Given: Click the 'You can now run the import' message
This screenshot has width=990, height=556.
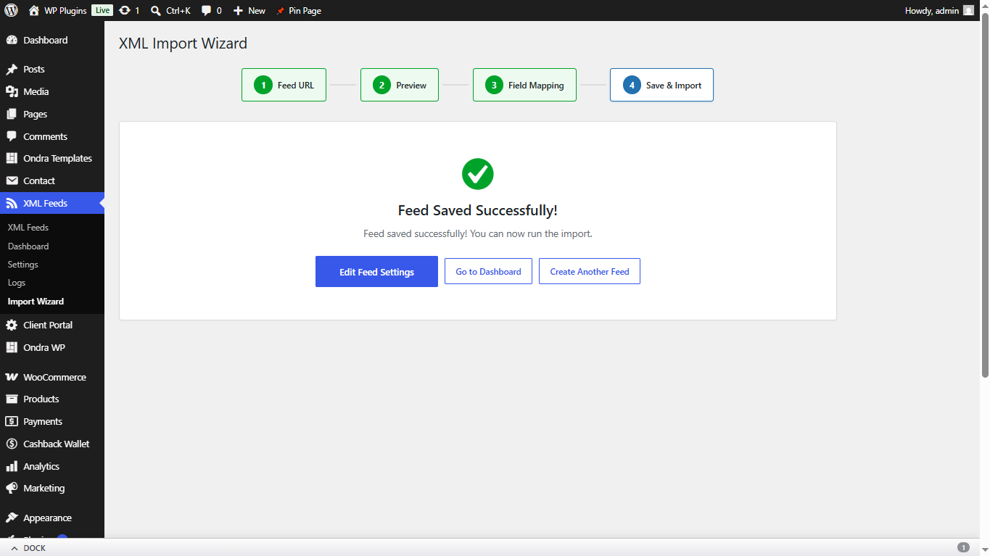Looking at the screenshot, I should click(x=531, y=234).
